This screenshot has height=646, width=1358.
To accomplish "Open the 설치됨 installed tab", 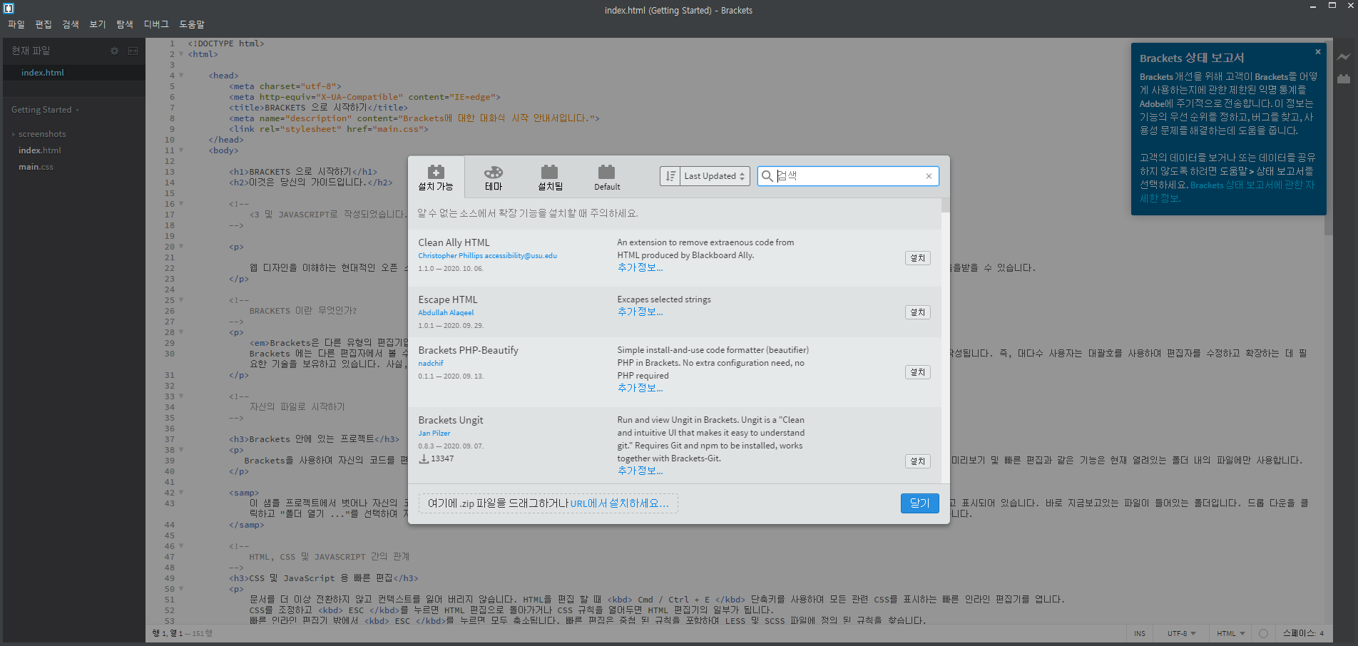I will point(550,178).
